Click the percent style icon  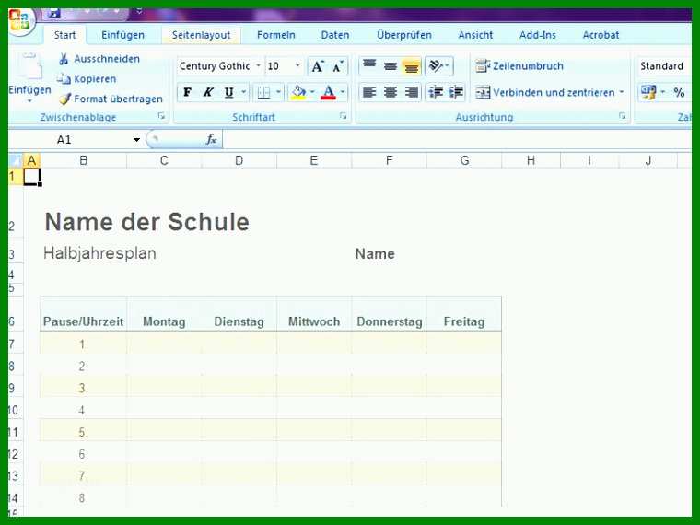click(679, 92)
